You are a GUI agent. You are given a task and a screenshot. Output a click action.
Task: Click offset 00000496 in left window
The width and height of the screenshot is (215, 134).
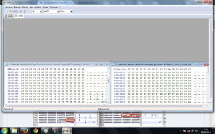[x=13, y=102]
